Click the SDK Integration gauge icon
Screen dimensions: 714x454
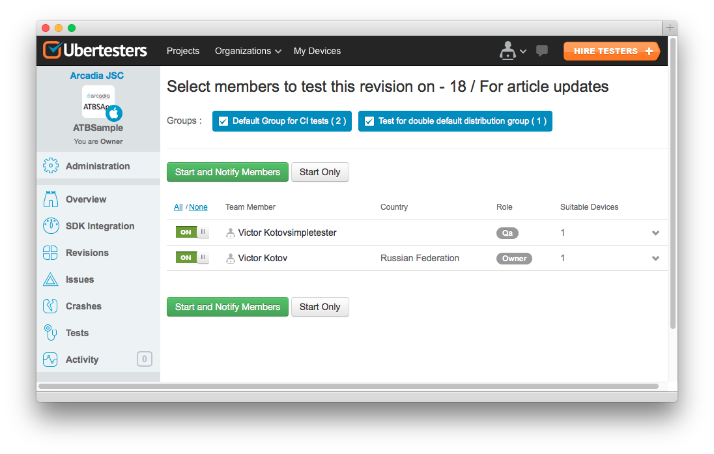51,226
